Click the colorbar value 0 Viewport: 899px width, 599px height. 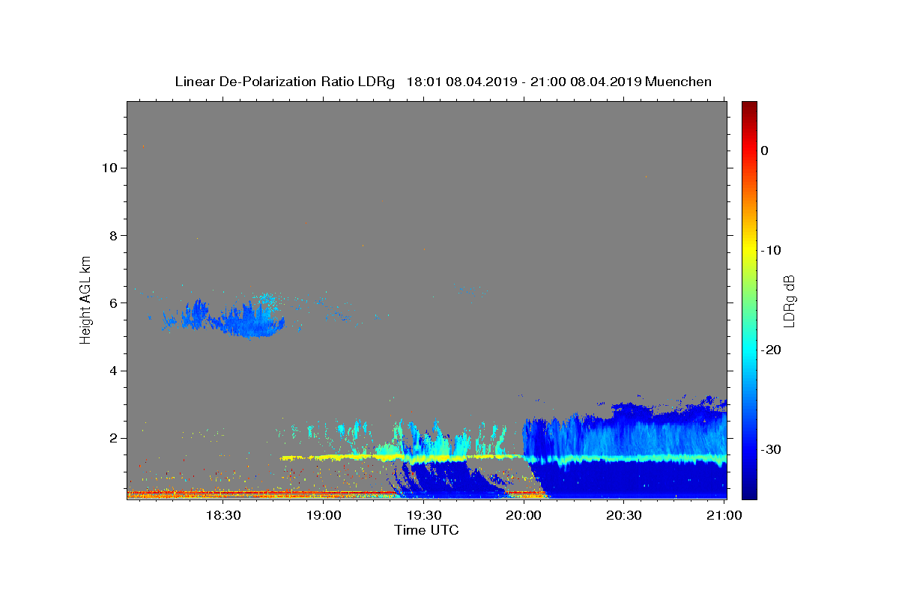pyautogui.click(x=765, y=150)
